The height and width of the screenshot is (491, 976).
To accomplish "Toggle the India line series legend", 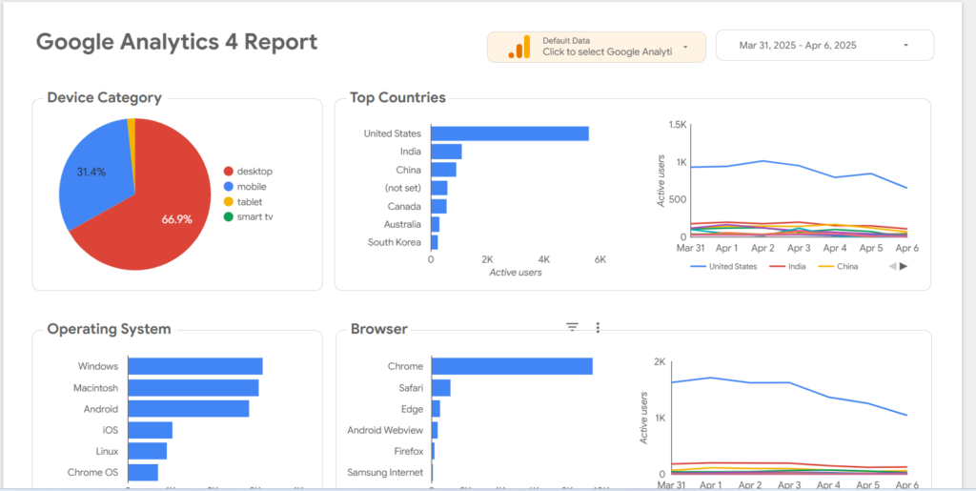I will [x=793, y=267].
